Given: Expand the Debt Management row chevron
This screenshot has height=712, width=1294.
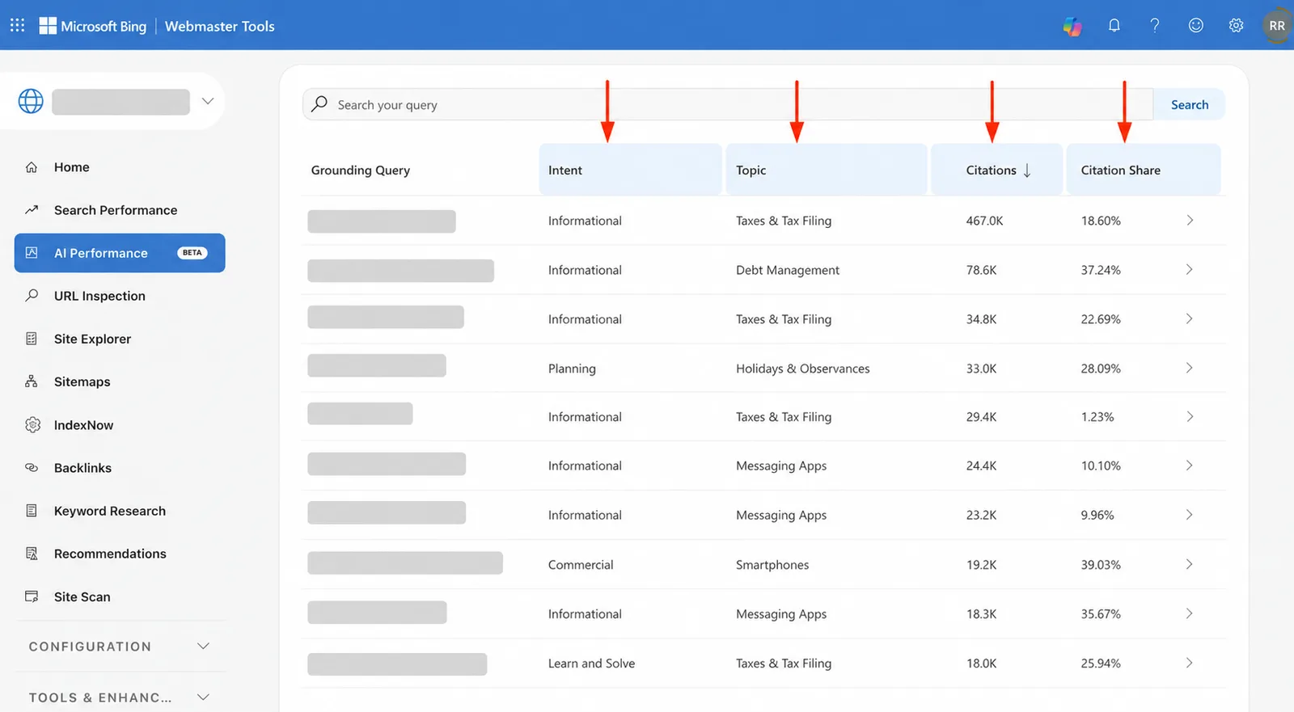Looking at the screenshot, I should click(x=1190, y=270).
